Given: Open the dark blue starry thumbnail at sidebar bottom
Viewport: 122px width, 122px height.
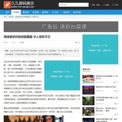Looking at the screenshot, I should (x=88, y=120).
